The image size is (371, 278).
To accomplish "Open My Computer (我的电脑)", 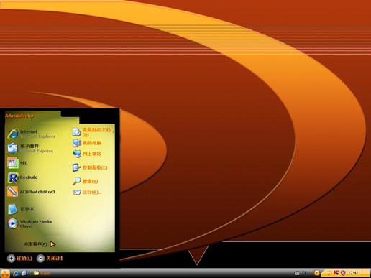I will click(87, 143).
